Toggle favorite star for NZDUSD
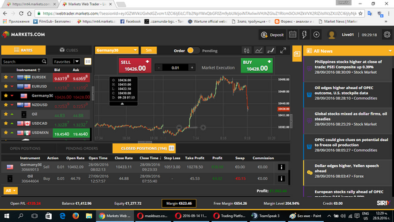Screen dimensions: 394x222 (6, 105)
